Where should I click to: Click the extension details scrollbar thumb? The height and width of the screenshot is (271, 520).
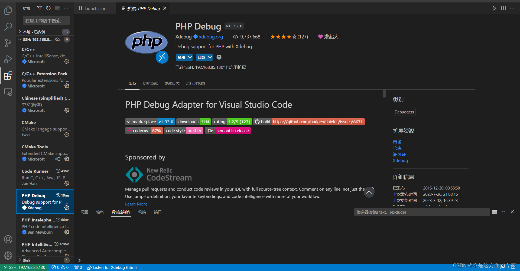pyautogui.click(x=384, y=93)
